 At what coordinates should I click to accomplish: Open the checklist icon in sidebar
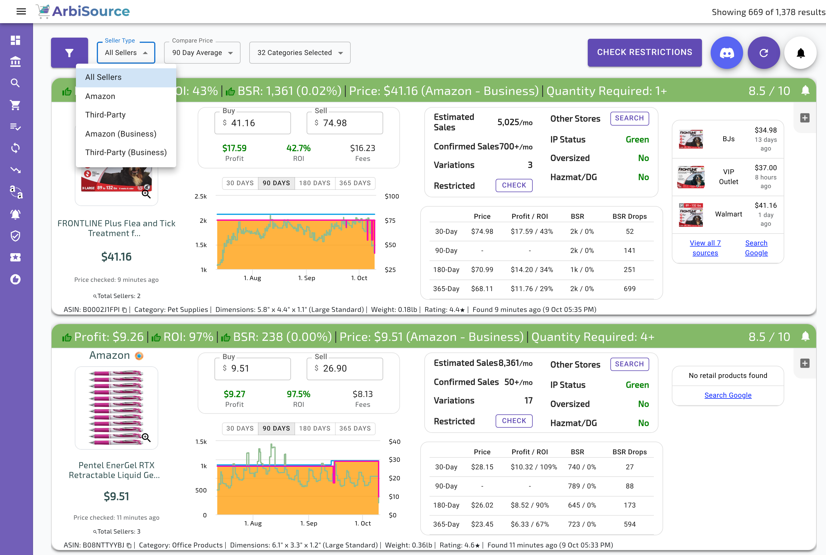pyautogui.click(x=15, y=126)
